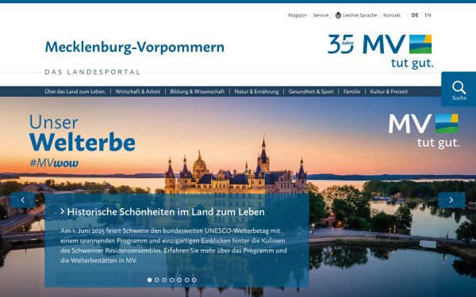
Task: Go to previous slide with left arrow
Action: (x=23, y=200)
